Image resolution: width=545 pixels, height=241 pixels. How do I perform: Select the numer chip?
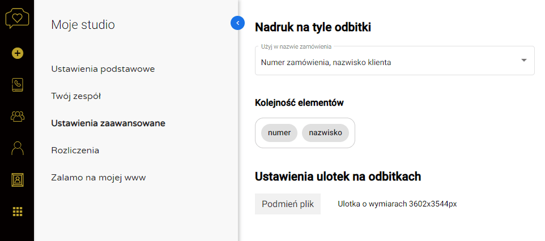tap(279, 133)
